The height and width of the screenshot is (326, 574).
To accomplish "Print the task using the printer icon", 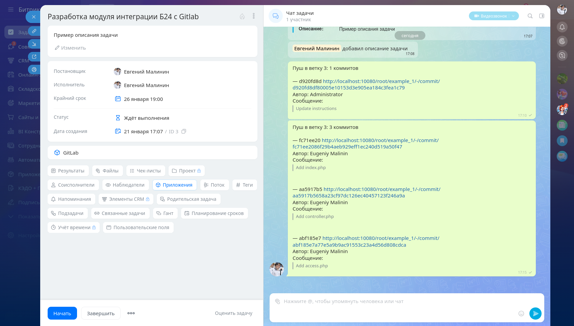I will (x=34, y=70).
